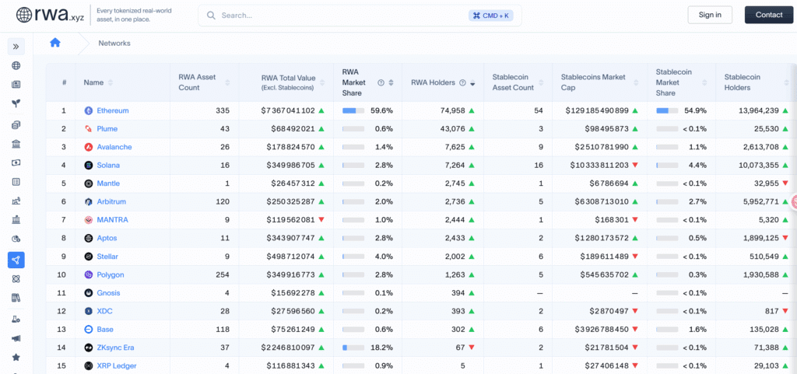The width and height of the screenshot is (797, 374).
Task: Open the oil pump icon in the sidebar
Action: [16, 201]
